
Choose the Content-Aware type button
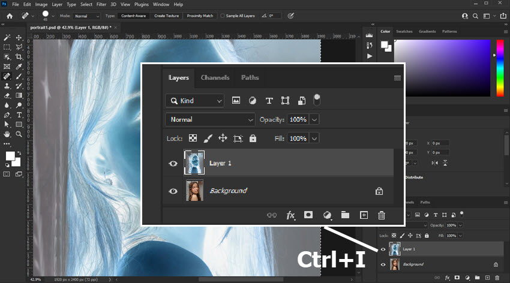[x=133, y=16]
